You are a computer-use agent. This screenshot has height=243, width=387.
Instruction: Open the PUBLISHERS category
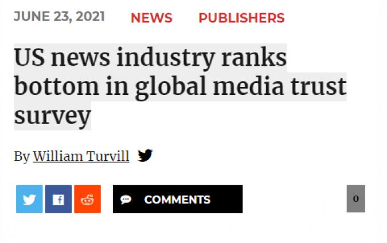241,18
